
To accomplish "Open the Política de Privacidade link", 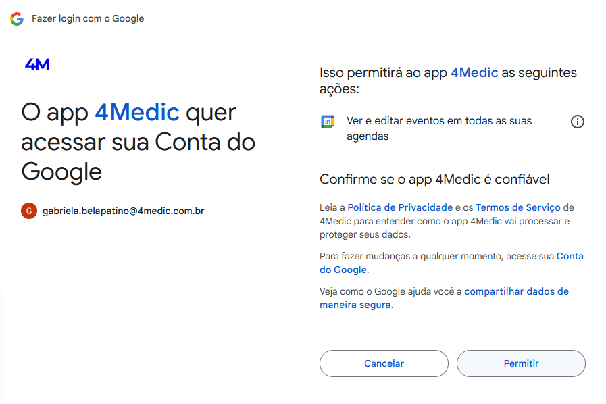I will pyautogui.click(x=400, y=207).
